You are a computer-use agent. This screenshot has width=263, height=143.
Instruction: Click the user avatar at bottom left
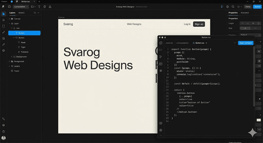(x=4, y=138)
